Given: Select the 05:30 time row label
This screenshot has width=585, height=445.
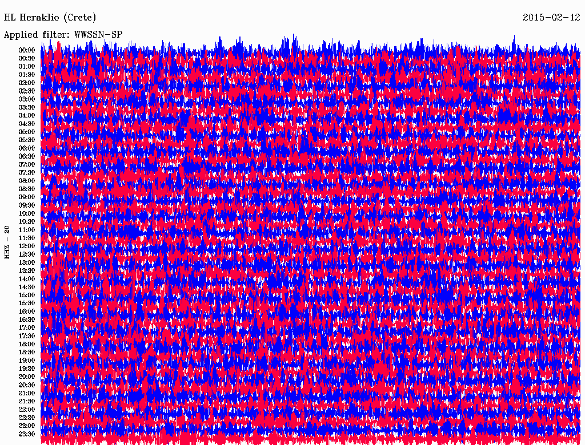Looking at the screenshot, I should pos(27,140).
